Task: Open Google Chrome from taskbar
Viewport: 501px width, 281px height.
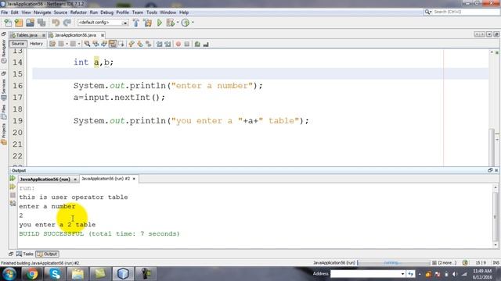Action: [32, 274]
